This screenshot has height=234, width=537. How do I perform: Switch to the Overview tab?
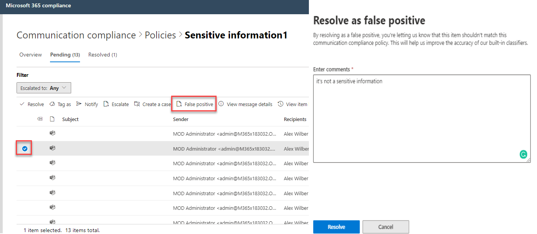pyautogui.click(x=30, y=55)
